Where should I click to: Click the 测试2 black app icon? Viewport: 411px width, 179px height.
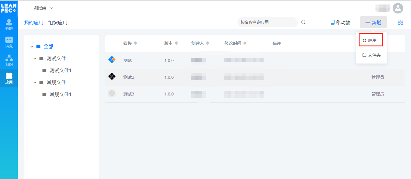pos(112,77)
